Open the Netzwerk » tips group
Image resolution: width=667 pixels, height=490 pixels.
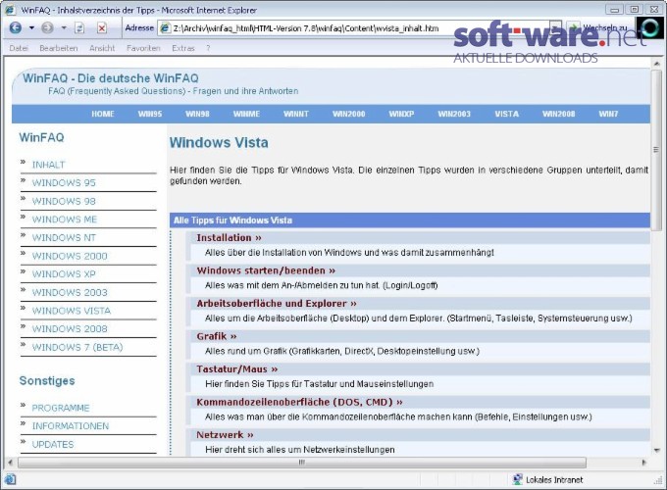(225, 435)
